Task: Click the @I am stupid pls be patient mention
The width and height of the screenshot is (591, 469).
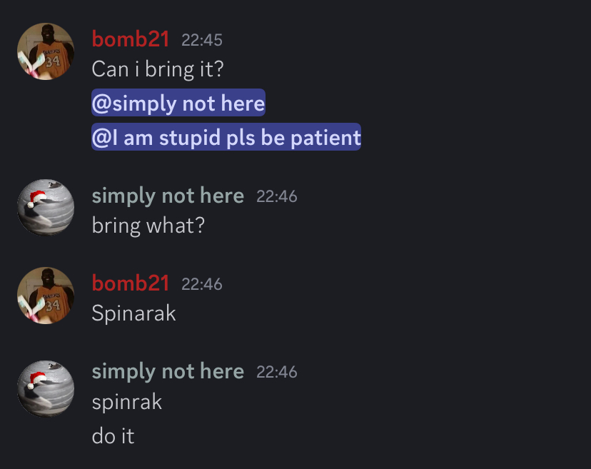Action: 226,137
